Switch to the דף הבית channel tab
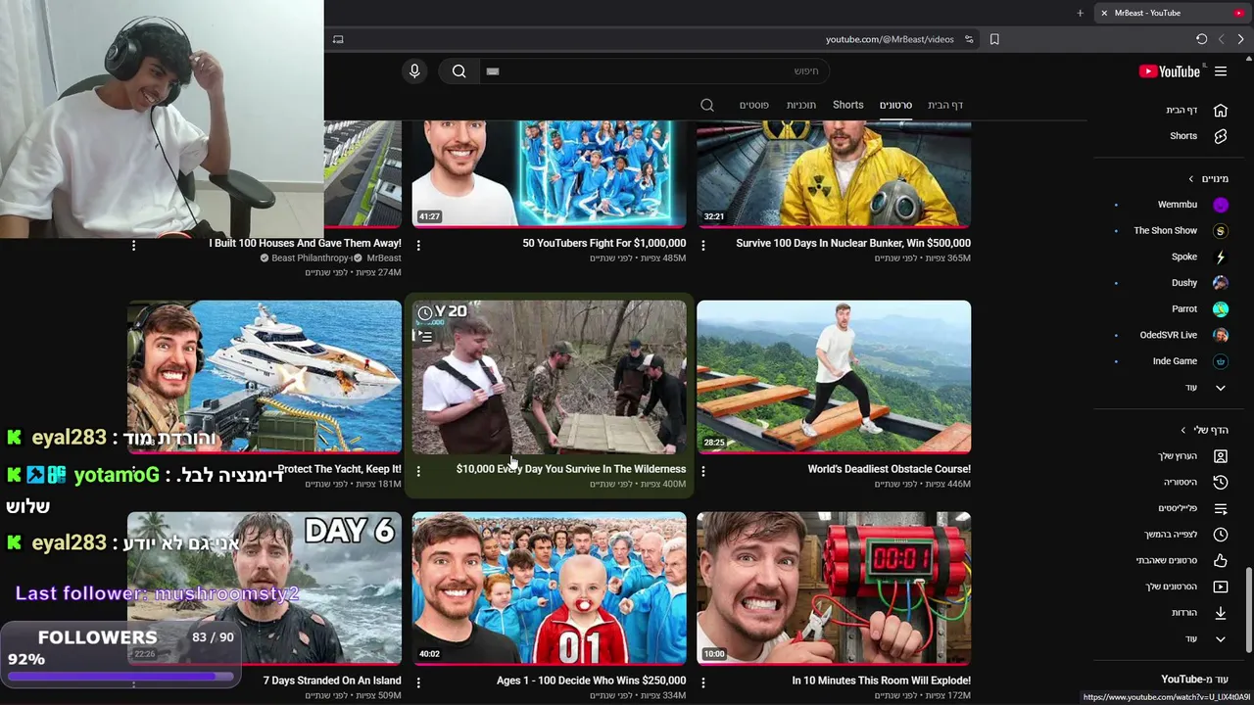Screen dimensions: 1254x705 945,105
